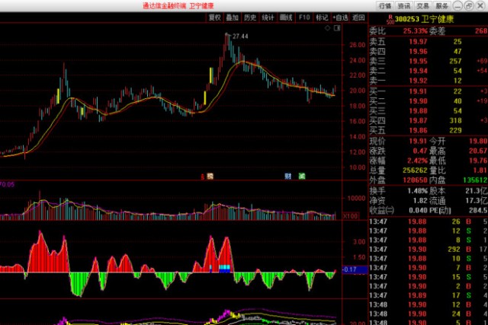Screen dimensions: 488x325
Task: Switch to the 交易 trading menu
Action: click(422, 5)
